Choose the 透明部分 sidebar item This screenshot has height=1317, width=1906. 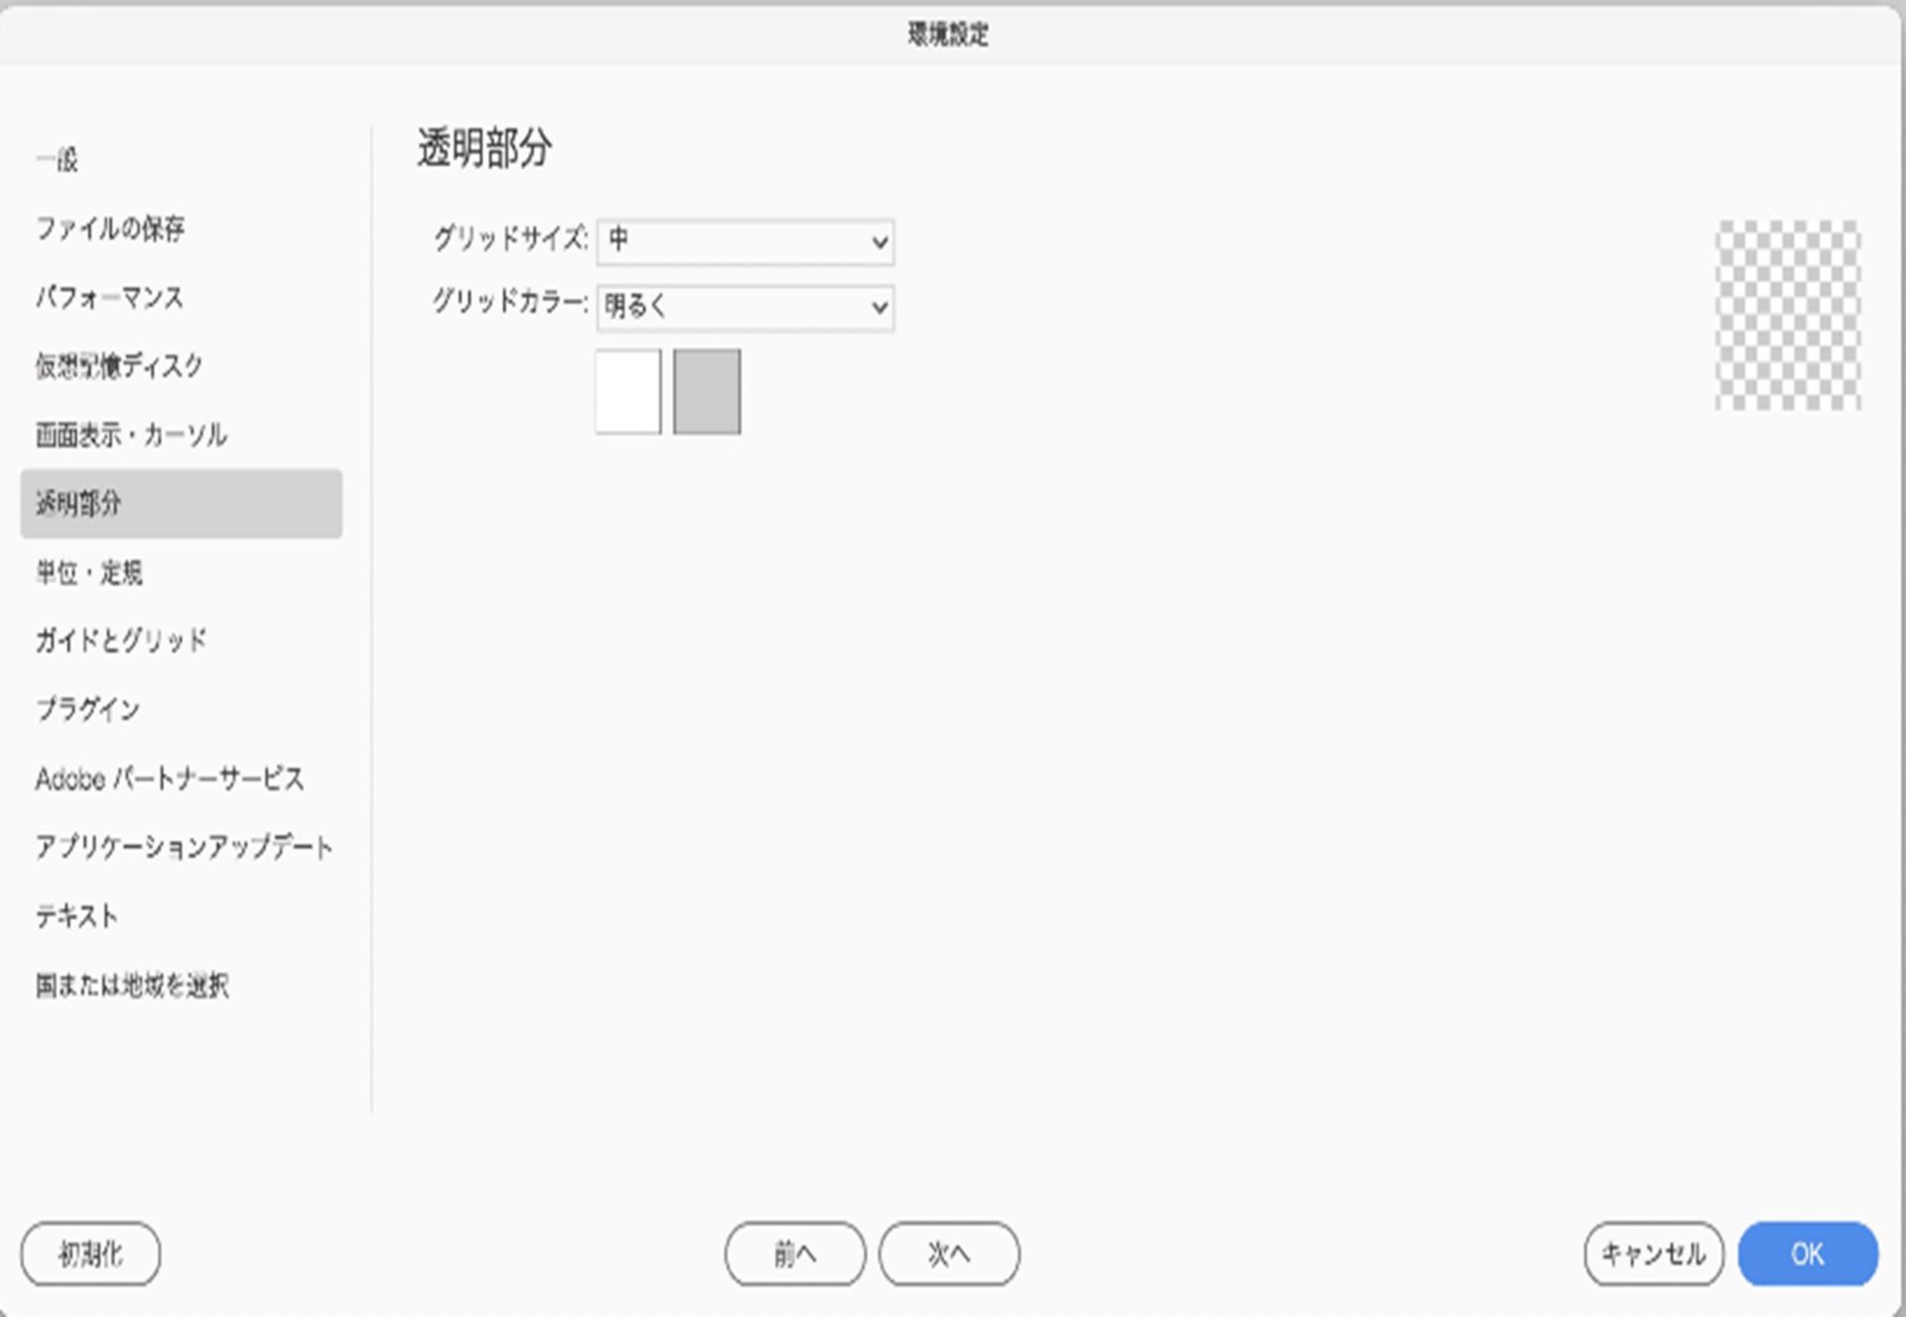(182, 504)
